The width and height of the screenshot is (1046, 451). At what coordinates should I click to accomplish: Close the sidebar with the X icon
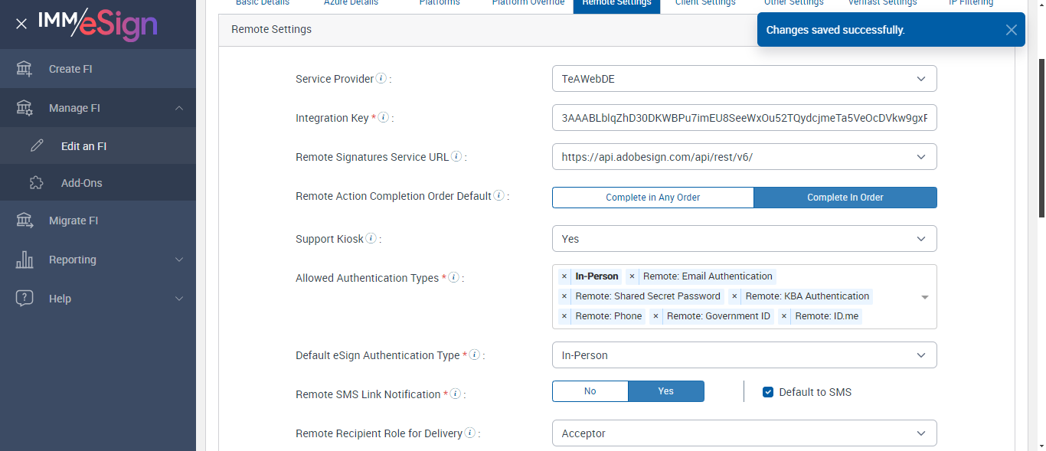point(21,24)
